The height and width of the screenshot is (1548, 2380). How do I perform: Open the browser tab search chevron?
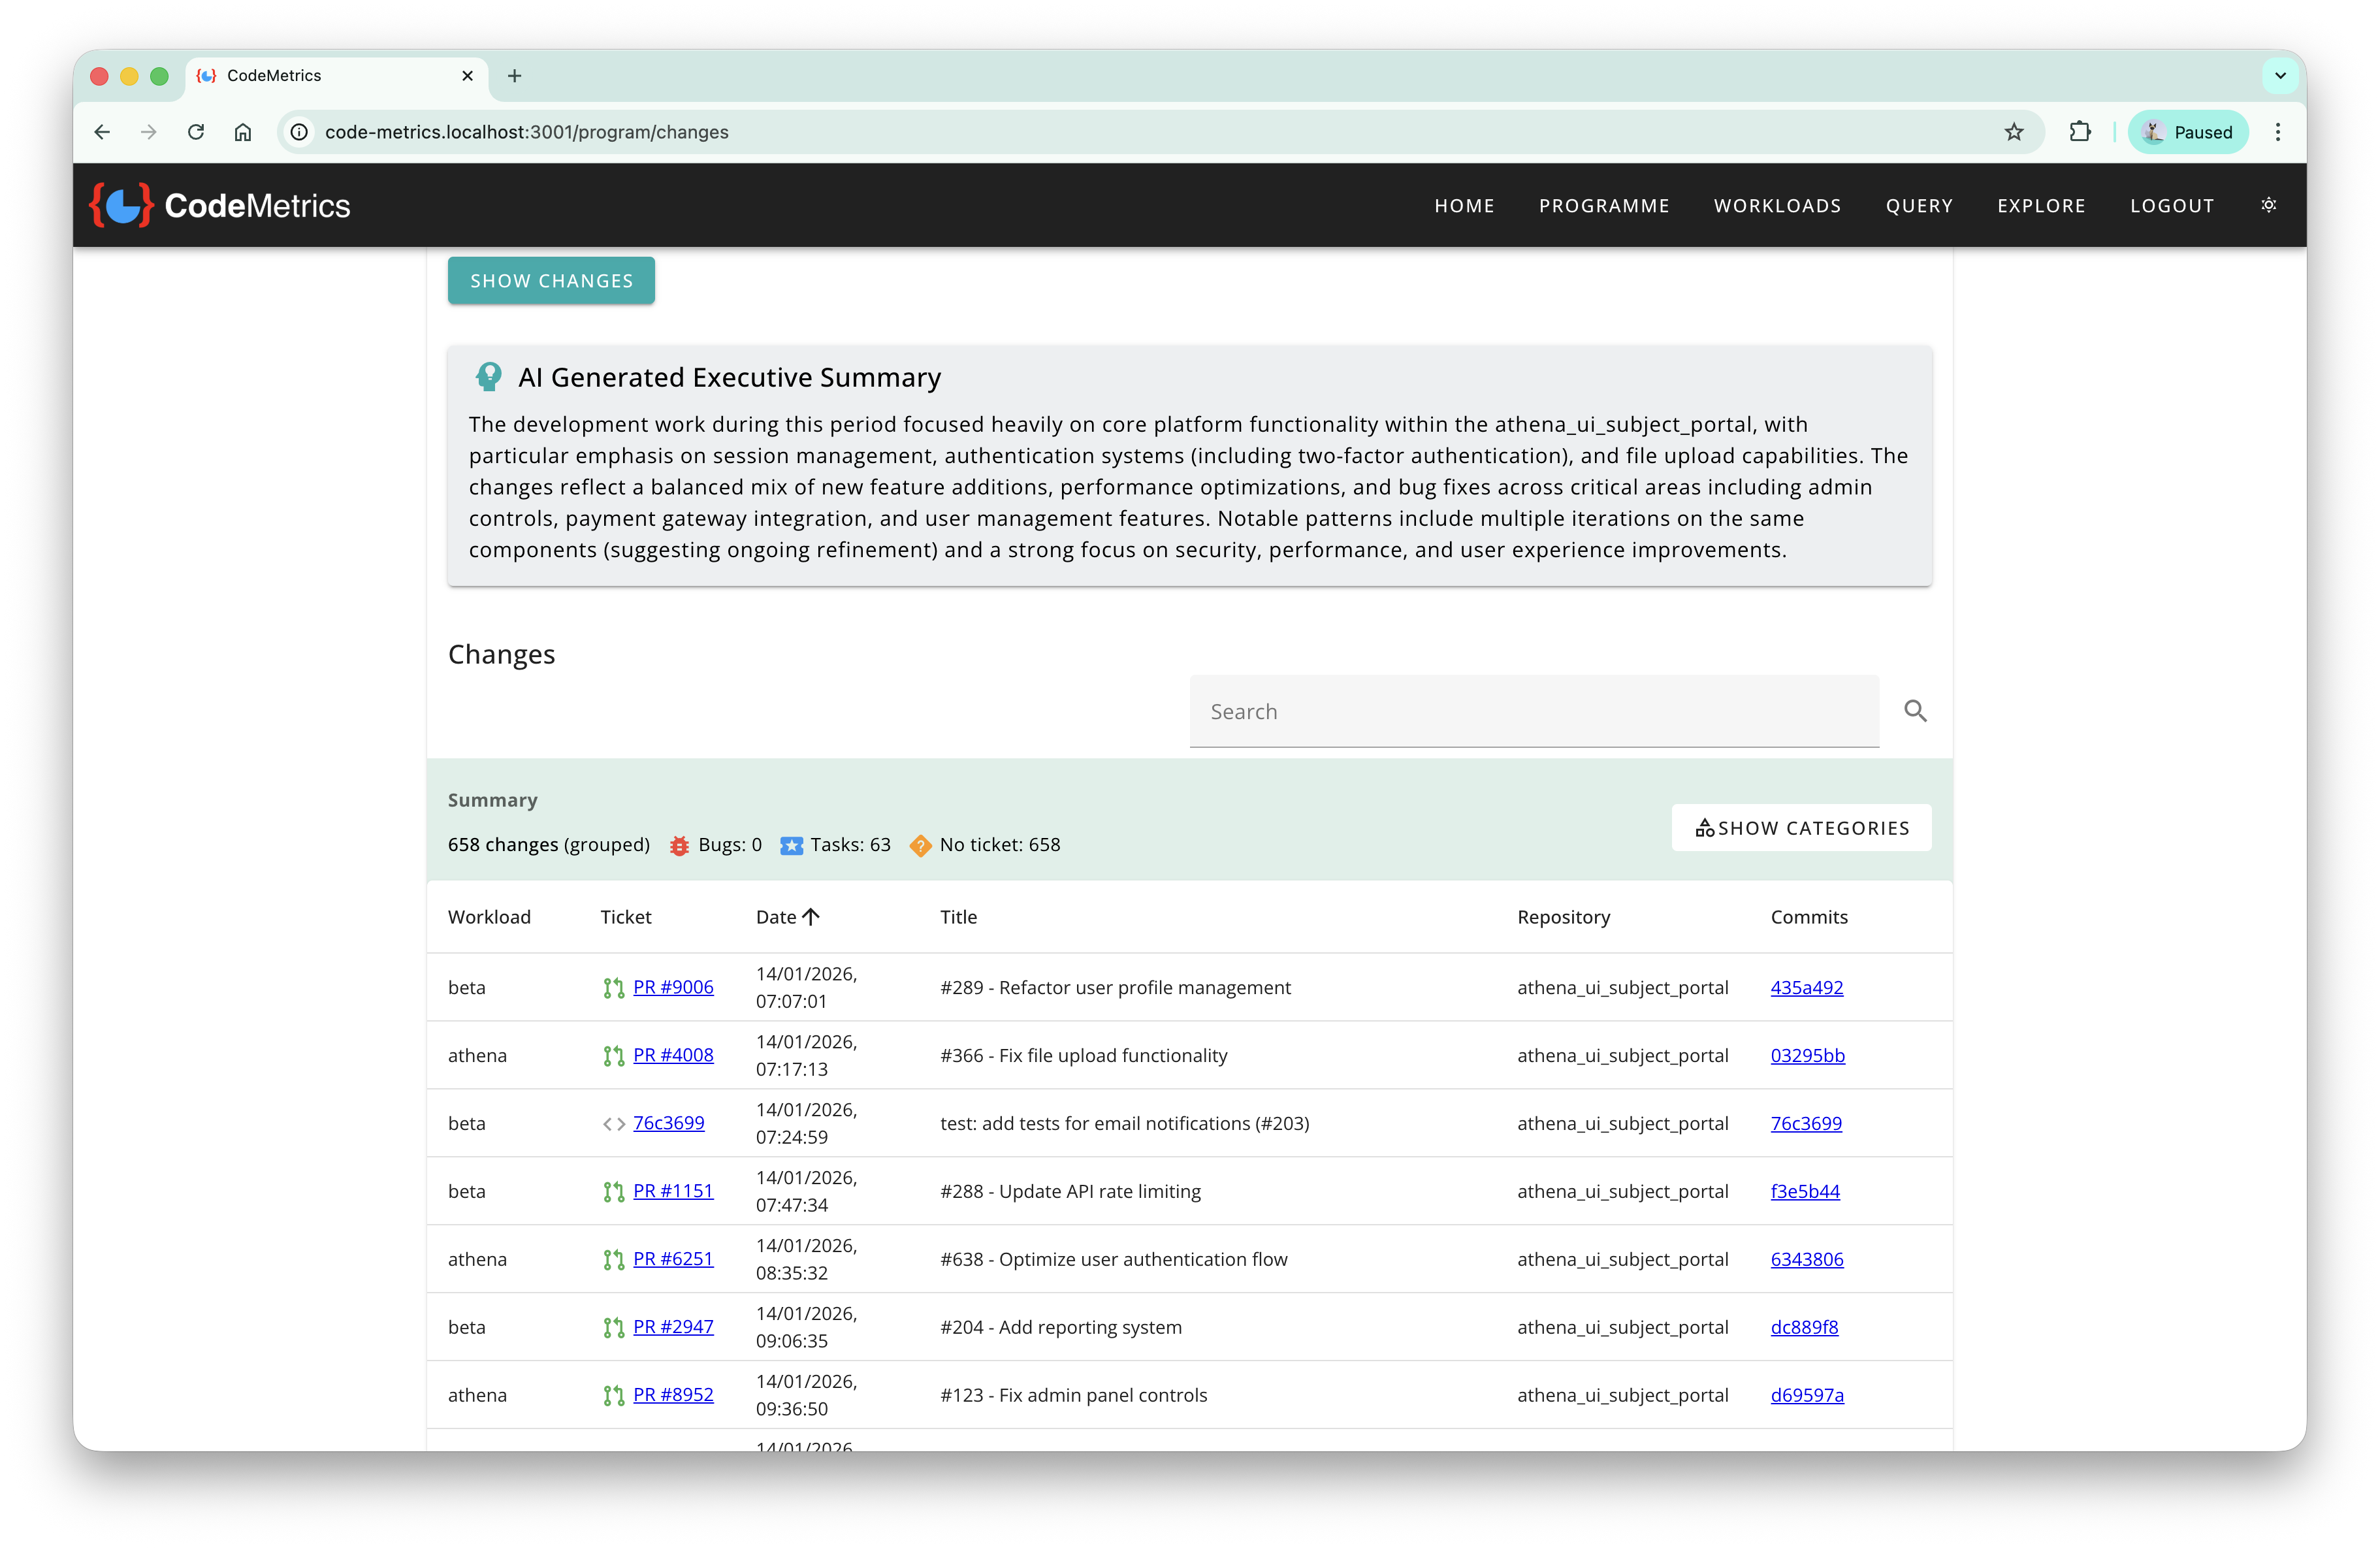pyautogui.click(x=2280, y=75)
